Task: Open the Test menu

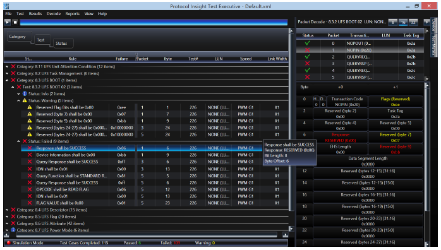Action: (20, 14)
